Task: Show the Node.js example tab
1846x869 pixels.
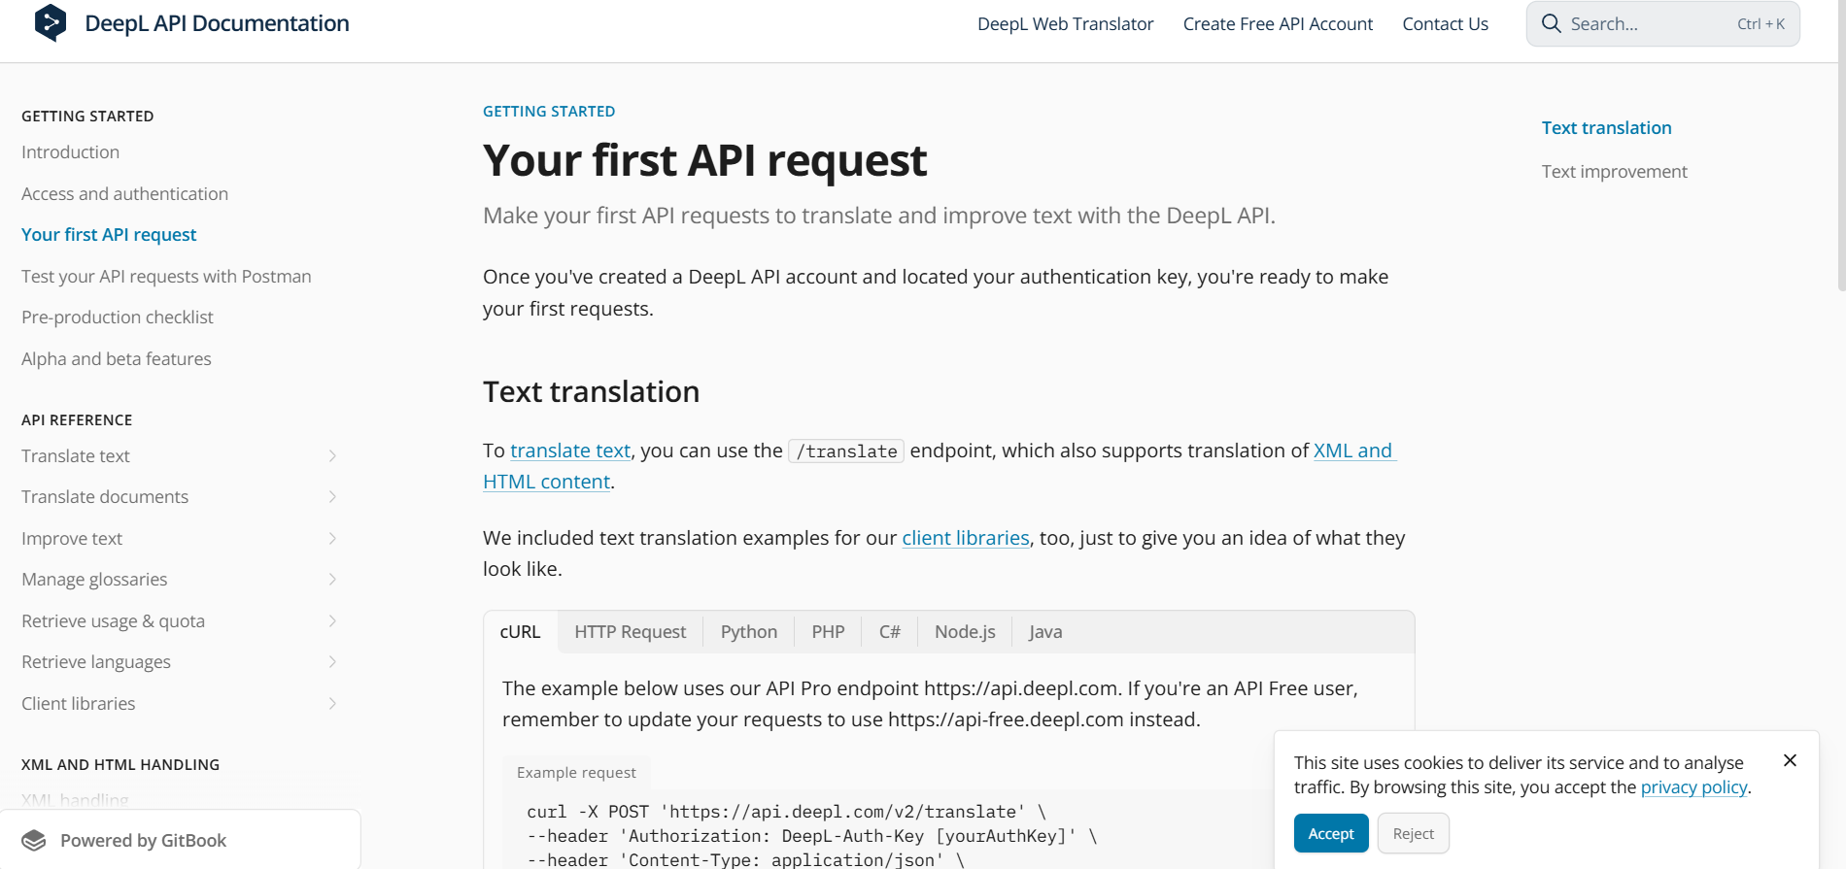Action: point(965,632)
